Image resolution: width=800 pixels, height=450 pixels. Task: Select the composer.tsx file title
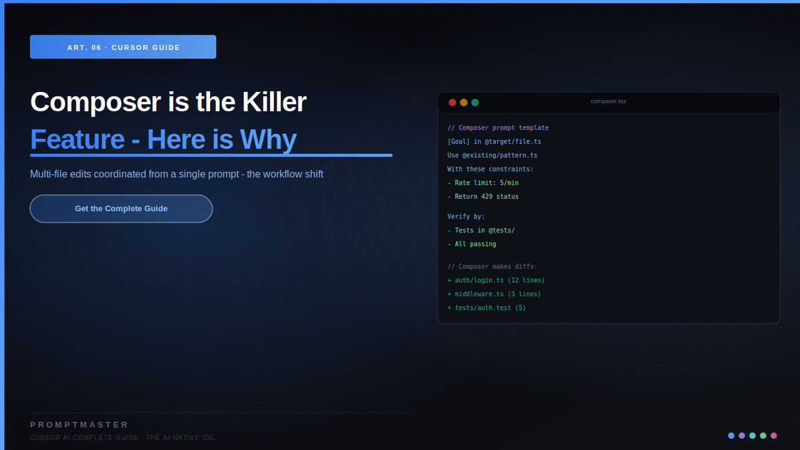pyautogui.click(x=609, y=101)
